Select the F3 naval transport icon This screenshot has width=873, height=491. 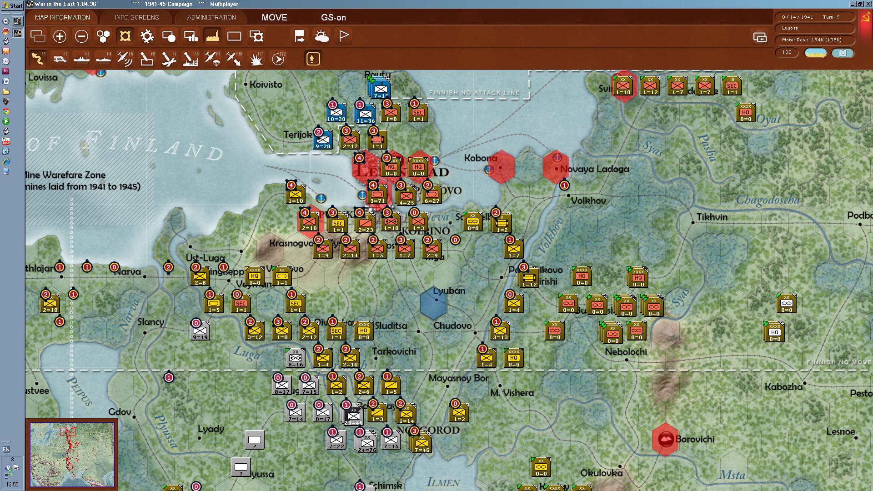[x=81, y=59]
